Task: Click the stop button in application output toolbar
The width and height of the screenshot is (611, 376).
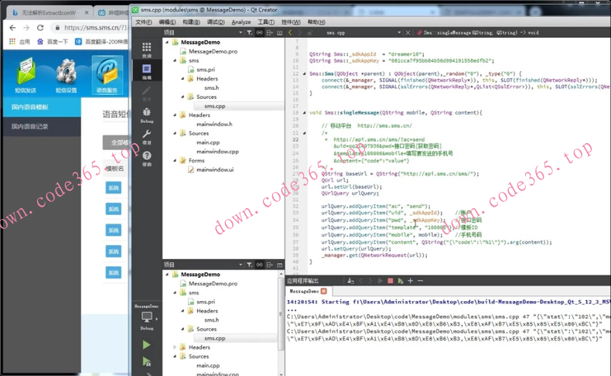Action: click(x=391, y=281)
